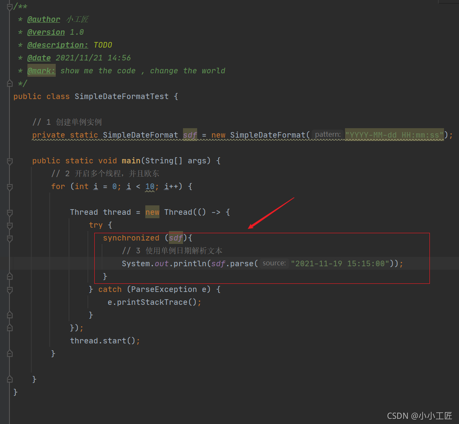Click the thread.start() call

coord(105,341)
